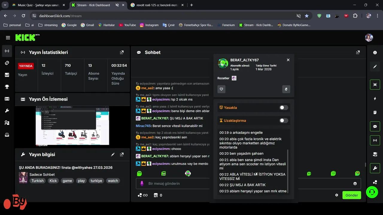This screenshot has height=215, width=383.
Task: Open the trophy icon in left sidebar
Action: click(x=7, y=87)
